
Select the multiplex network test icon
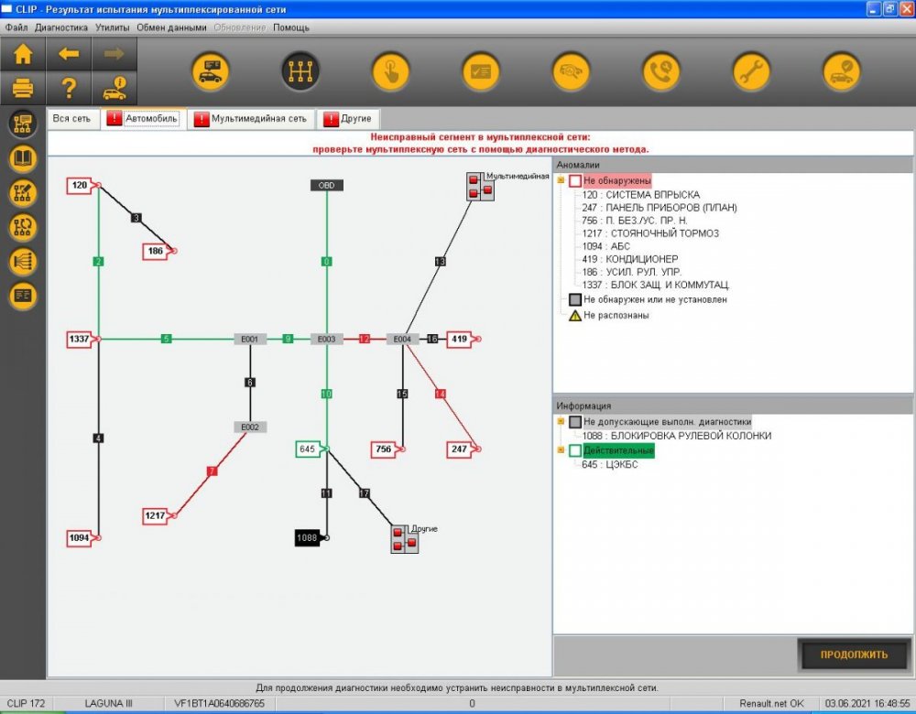click(x=300, y=71)
